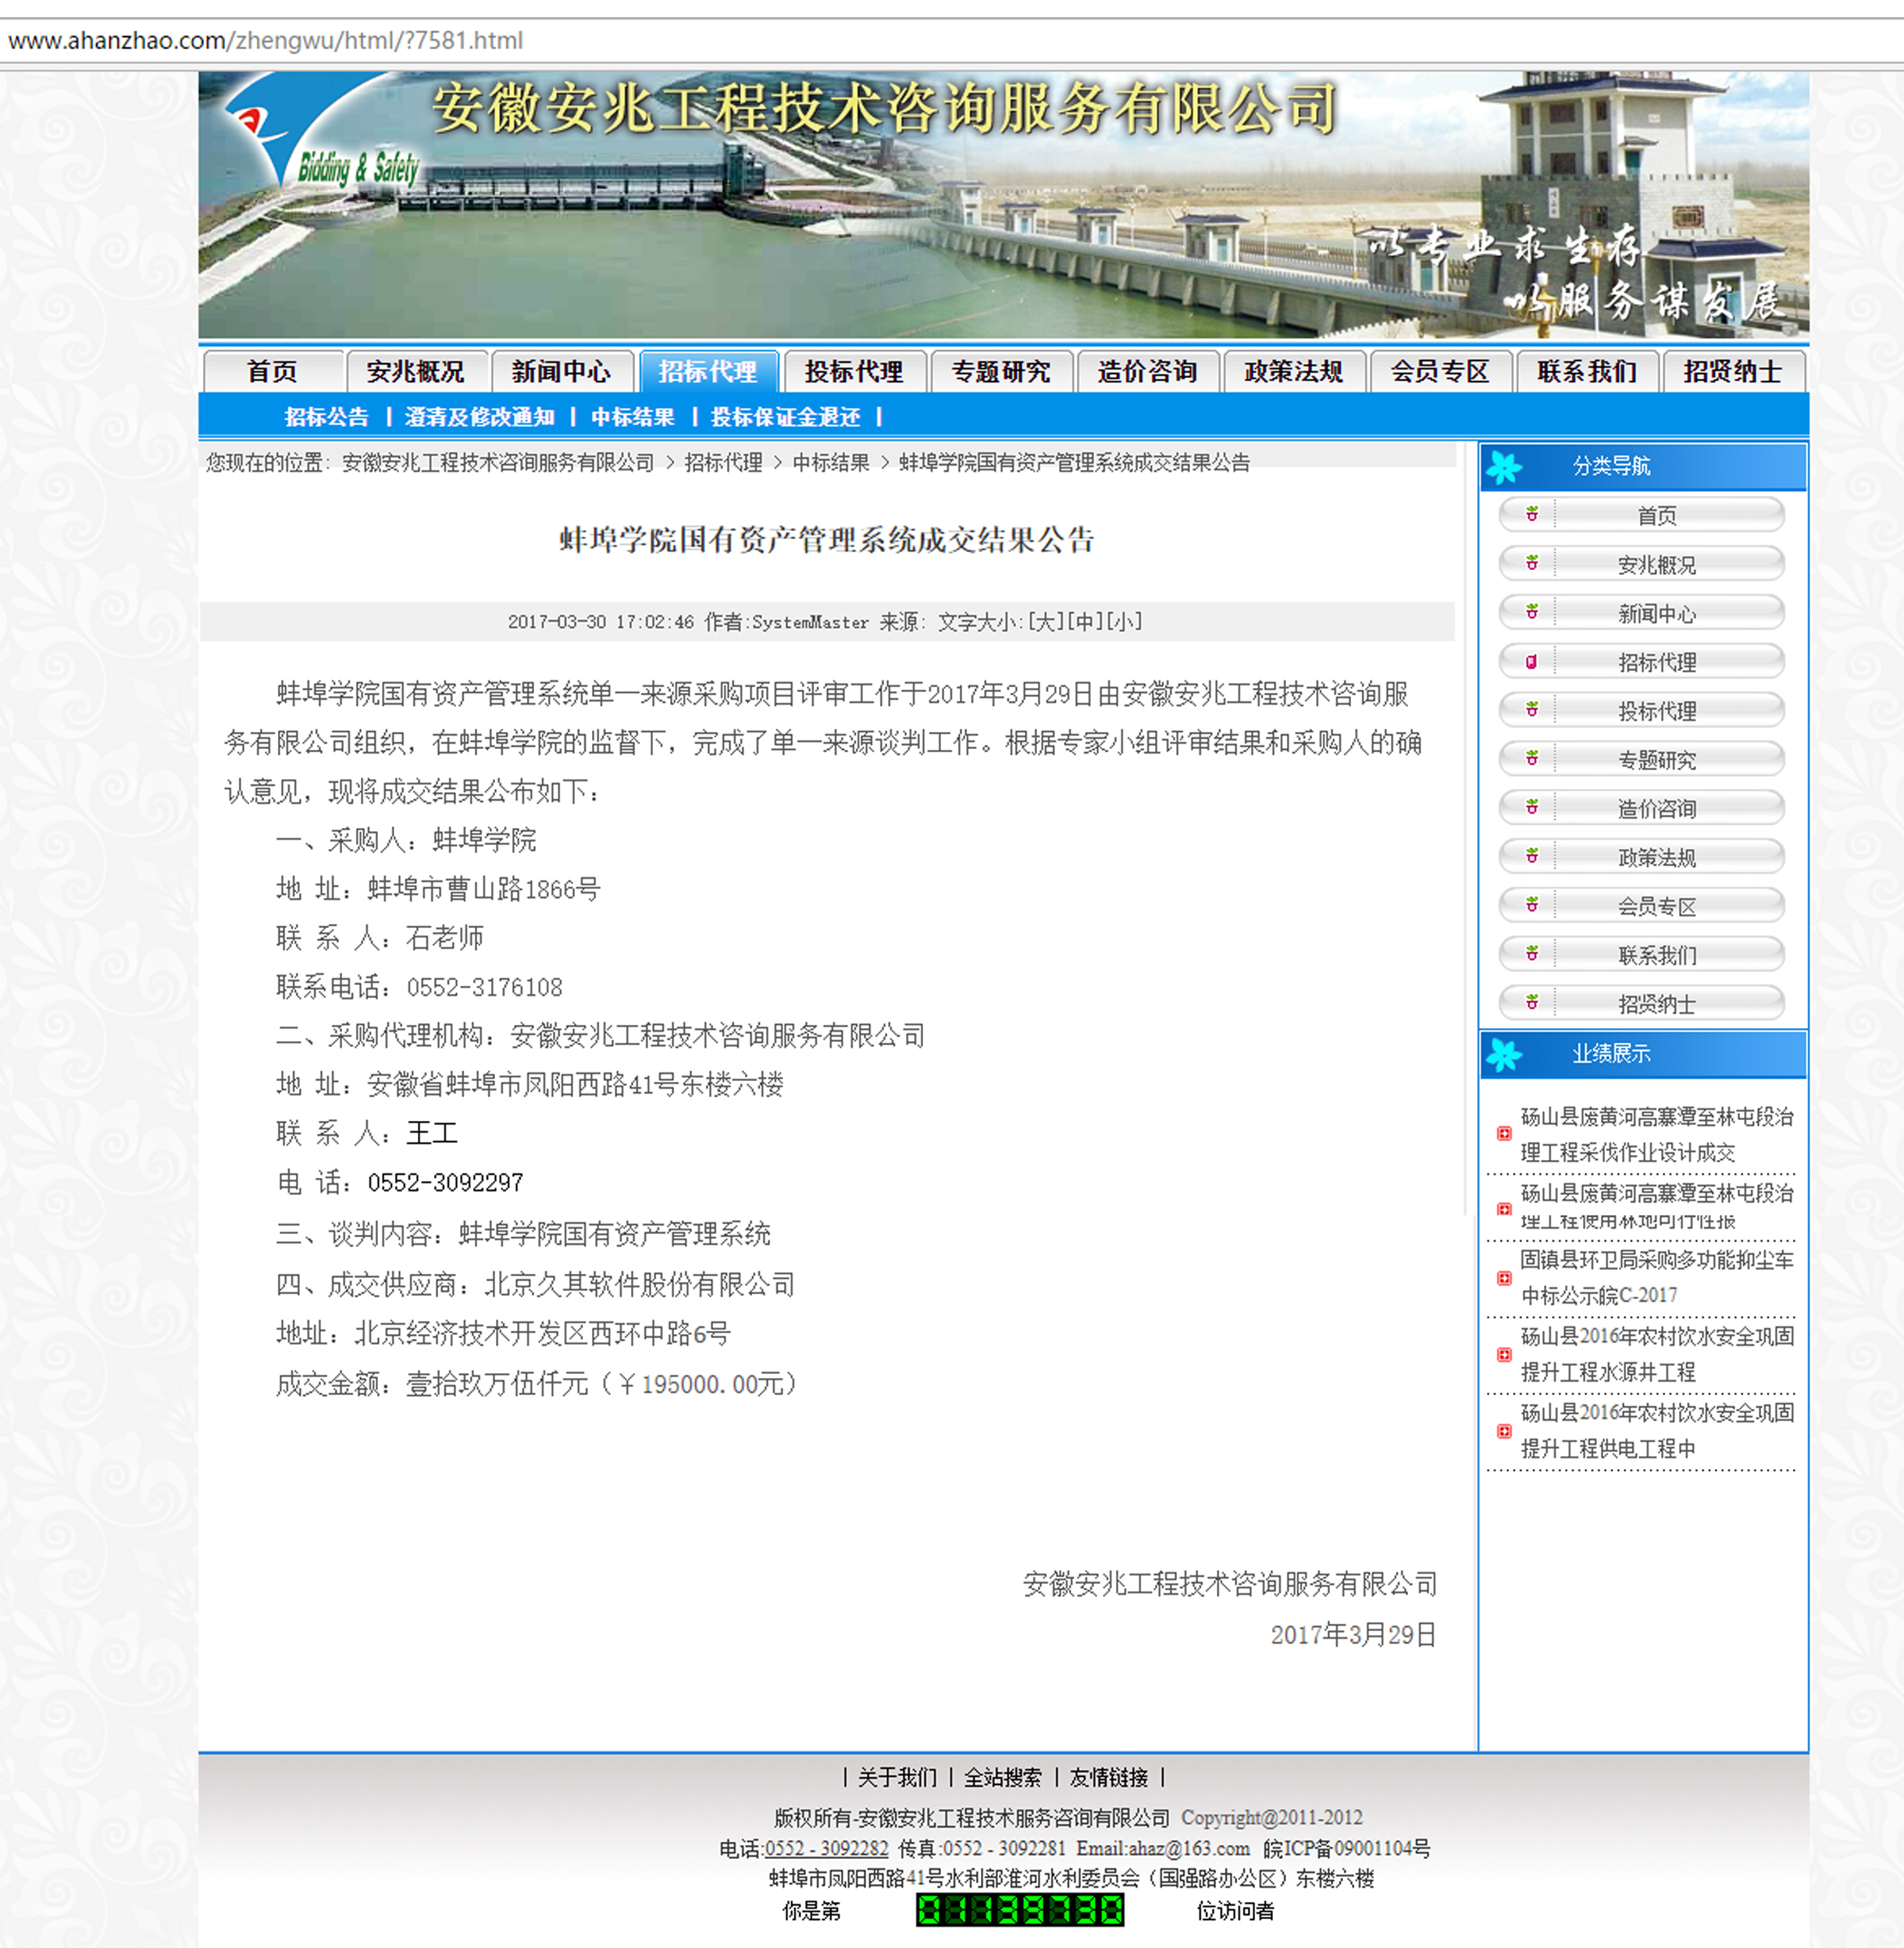This screenshot has width=1904, height=1948.
Task: Set text size to 中
Action: coord(1084,622)
